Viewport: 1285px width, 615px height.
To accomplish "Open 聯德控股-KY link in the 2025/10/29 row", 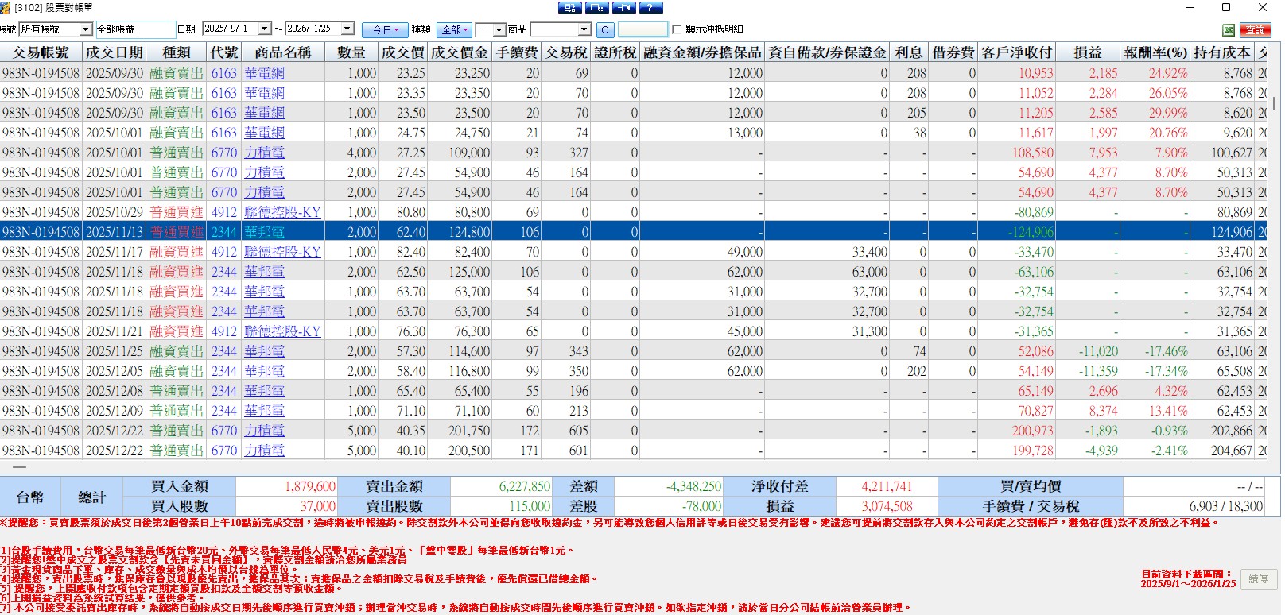I will 282,212.
